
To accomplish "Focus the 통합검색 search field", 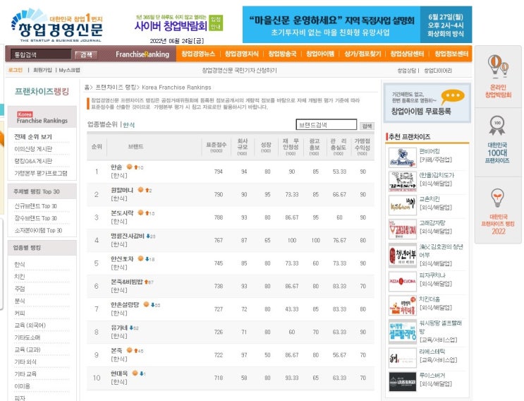I will coord(41,54).
